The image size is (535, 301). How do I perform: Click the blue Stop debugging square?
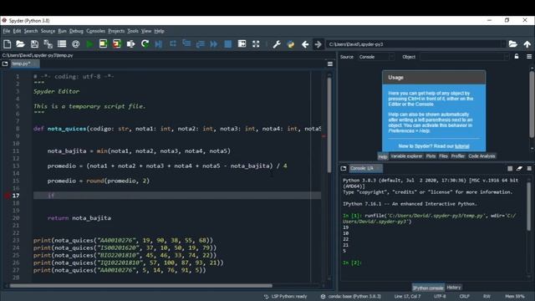coord(228,44)
